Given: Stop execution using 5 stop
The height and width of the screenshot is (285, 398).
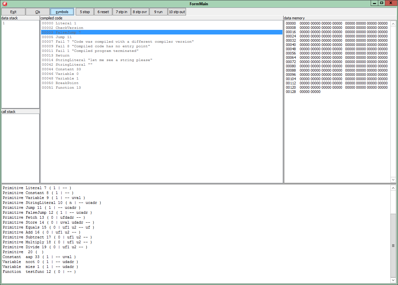Looking at the screenshot, I should [x=85, y=12].
